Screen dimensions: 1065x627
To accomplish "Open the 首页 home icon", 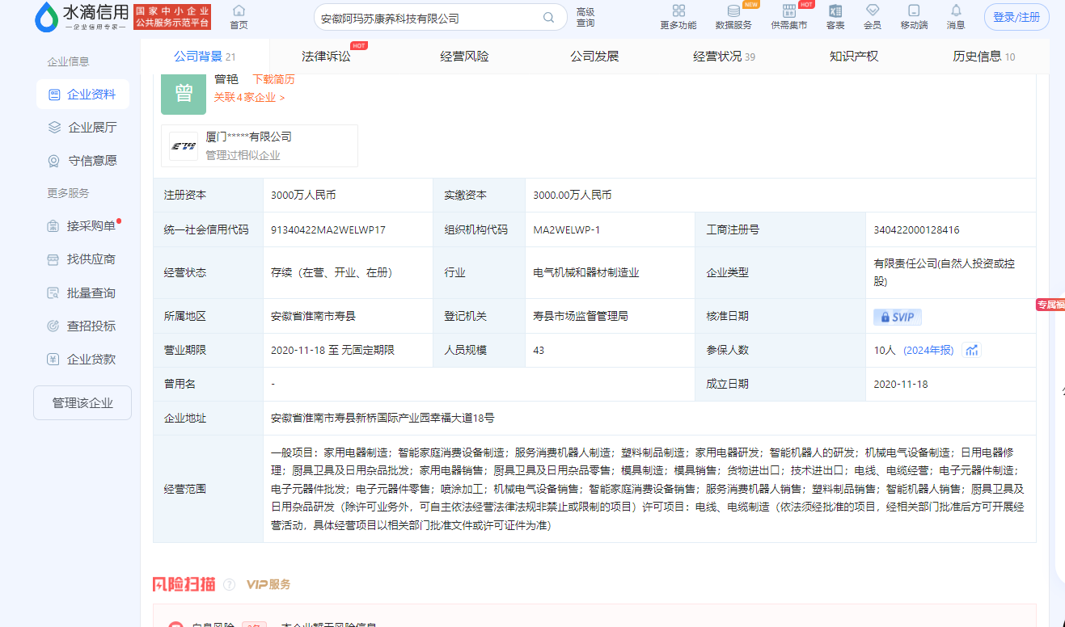I will coord(239,11).
